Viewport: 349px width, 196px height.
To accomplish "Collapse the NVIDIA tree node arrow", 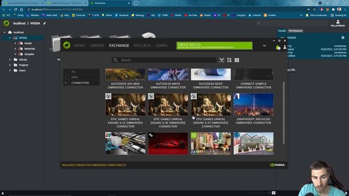I will (10, 38).
